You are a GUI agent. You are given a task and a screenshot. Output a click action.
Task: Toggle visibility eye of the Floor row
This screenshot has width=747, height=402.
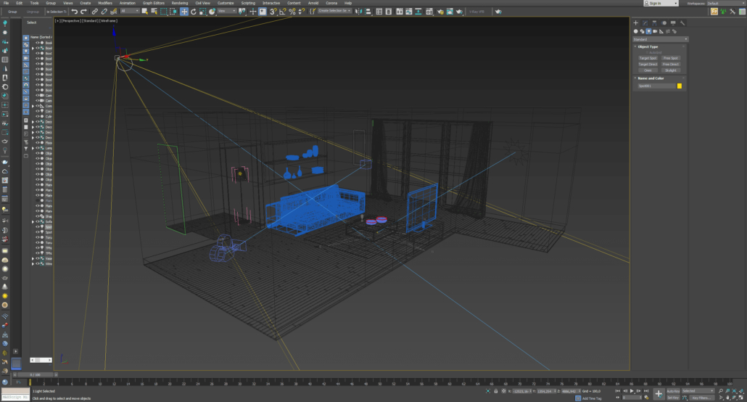[x=38, y=142]
